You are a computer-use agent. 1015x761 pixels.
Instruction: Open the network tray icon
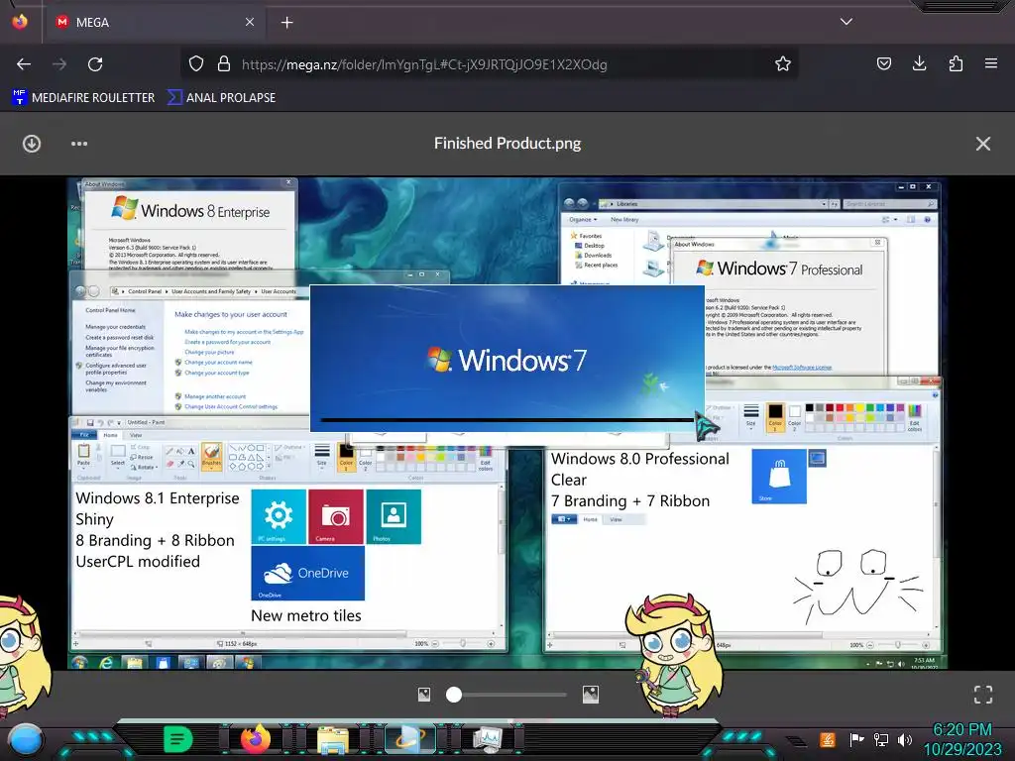[881, 739]
